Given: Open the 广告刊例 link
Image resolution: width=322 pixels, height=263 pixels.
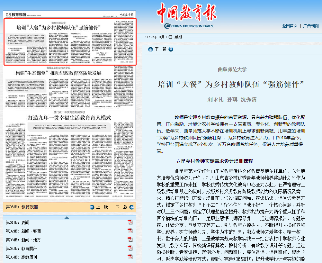Looking at the screenshot, I should click(x=311, y=26).
